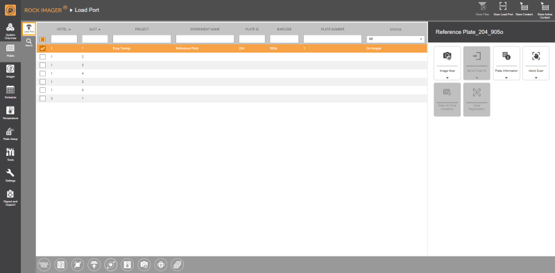Image resolution: width=555 pixels, height=273 pixels.
Task: Click the Plate ID column header
Action: 252,29
